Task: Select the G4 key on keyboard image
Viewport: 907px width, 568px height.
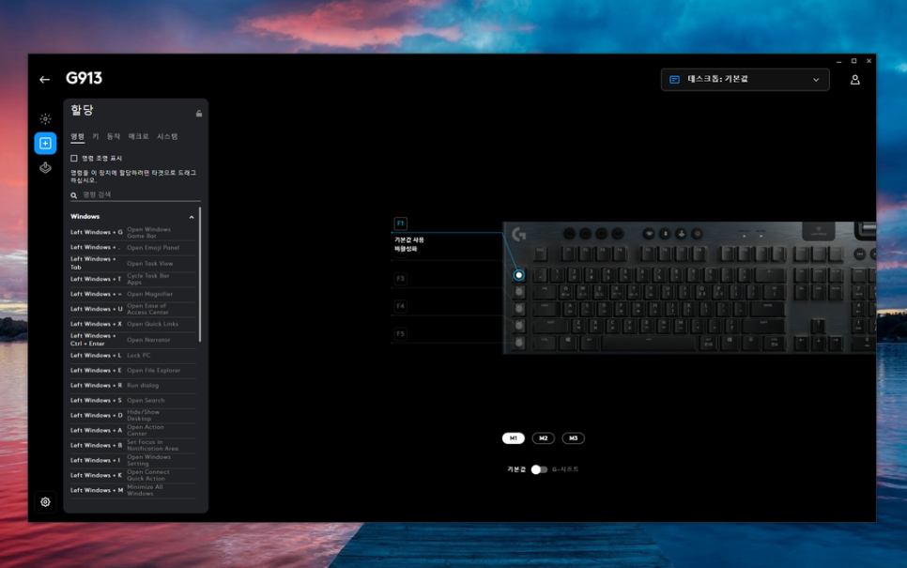Action: point(519,326)
